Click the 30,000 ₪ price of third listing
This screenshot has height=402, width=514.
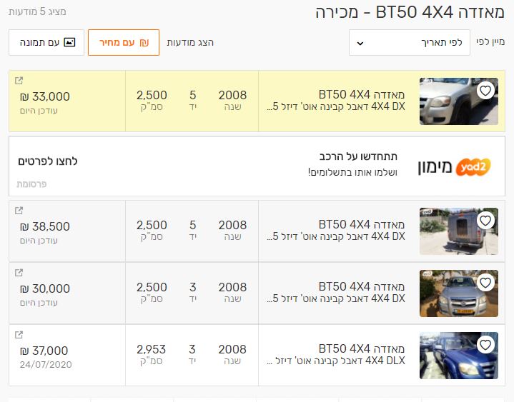(x=45, y=288)
